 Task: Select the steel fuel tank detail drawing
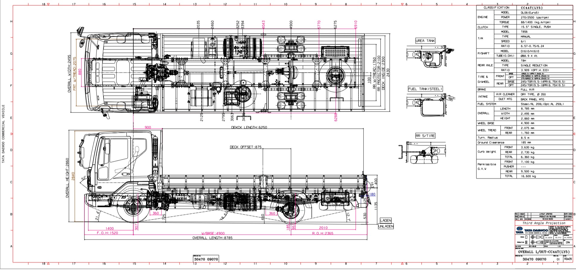click(431, 105)
